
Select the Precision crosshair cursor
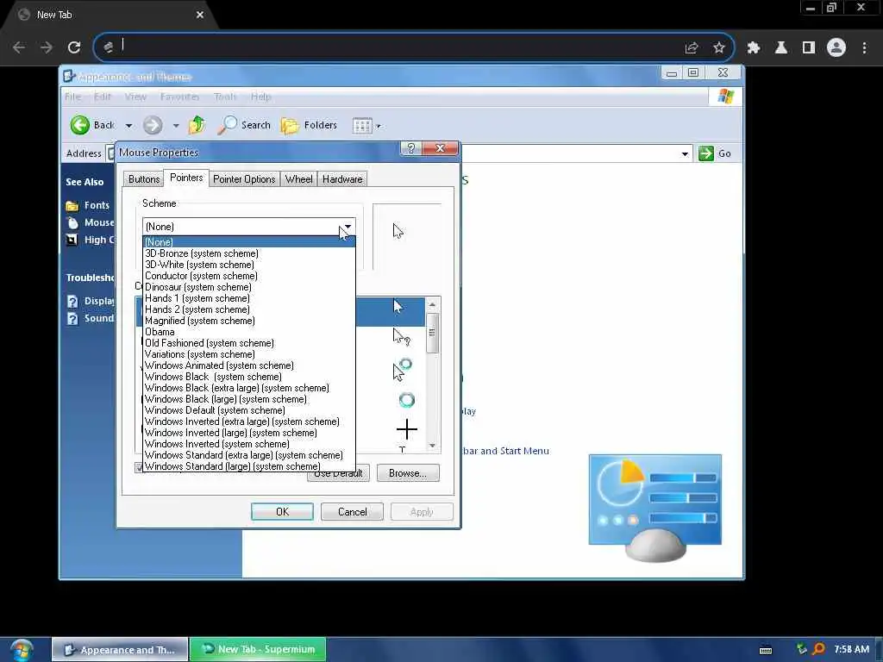407,429
